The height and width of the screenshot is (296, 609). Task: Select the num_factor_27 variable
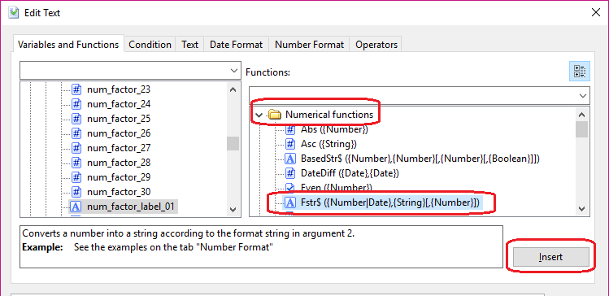tap(119, 148)
